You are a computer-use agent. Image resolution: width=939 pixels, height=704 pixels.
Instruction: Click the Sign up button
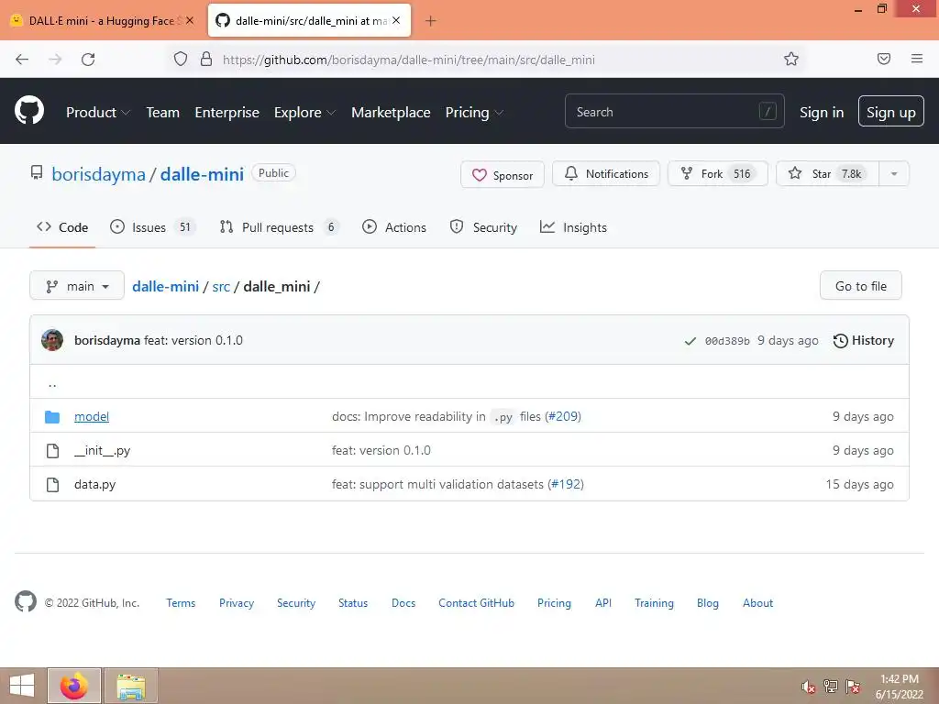891,111
